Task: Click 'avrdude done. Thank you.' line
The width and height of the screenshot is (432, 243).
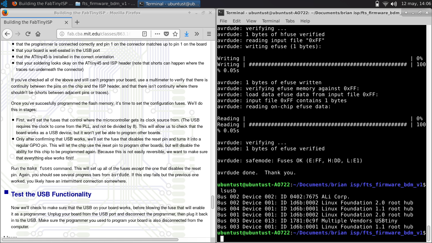Action: tap(256, 172)
